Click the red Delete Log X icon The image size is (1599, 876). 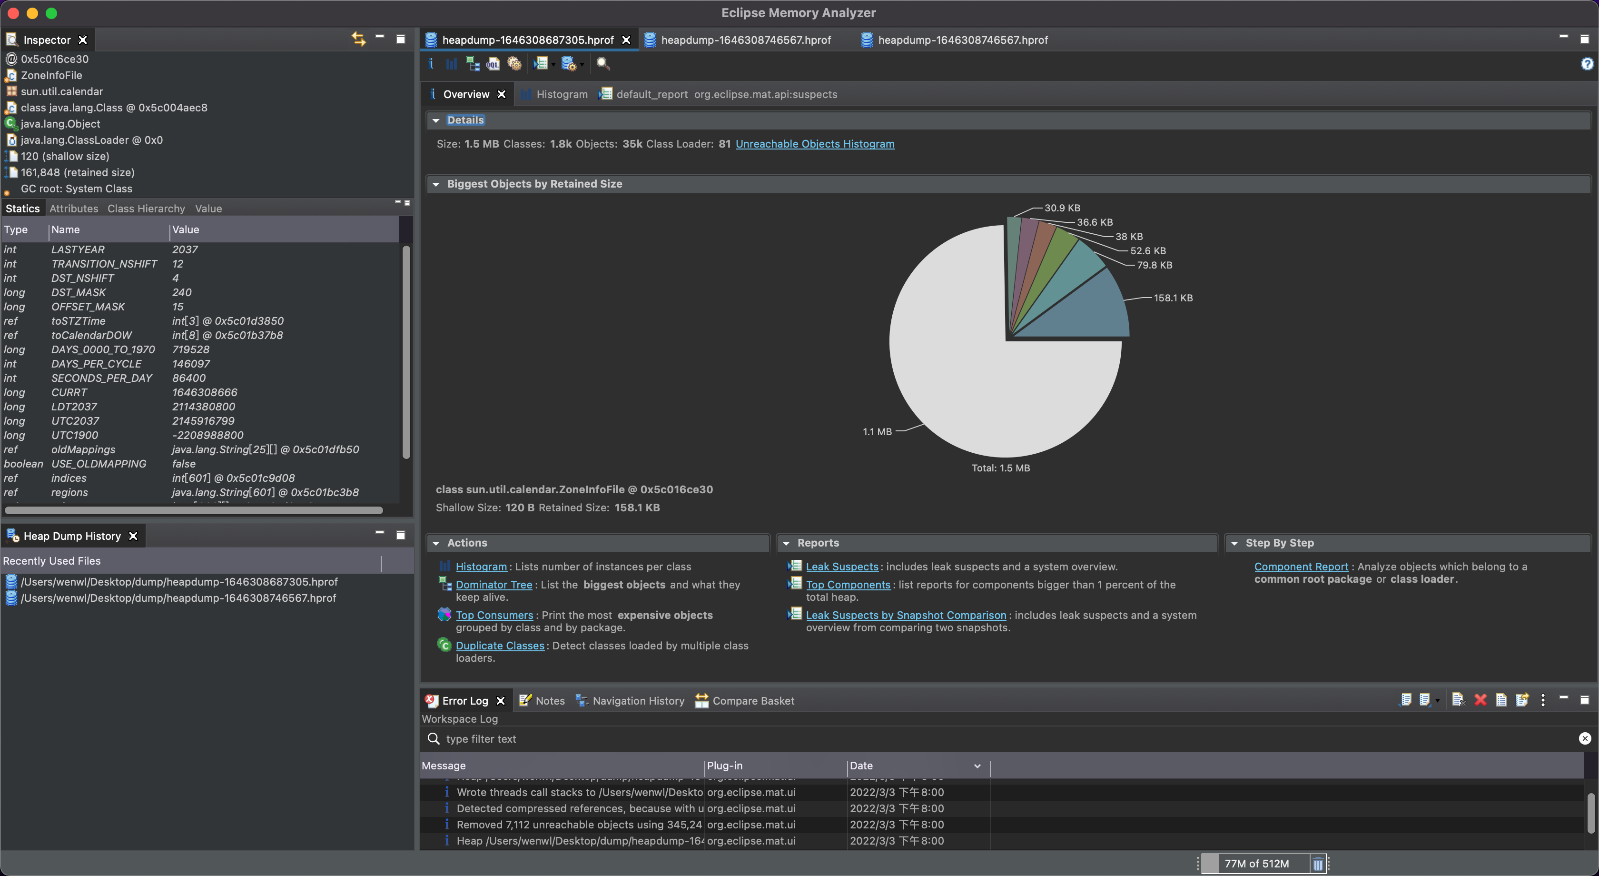pos(1480,700)
